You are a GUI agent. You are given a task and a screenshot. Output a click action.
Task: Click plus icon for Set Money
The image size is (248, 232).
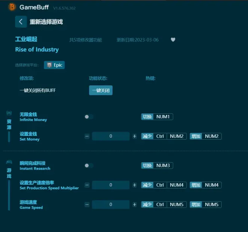[x=135, y=136]
